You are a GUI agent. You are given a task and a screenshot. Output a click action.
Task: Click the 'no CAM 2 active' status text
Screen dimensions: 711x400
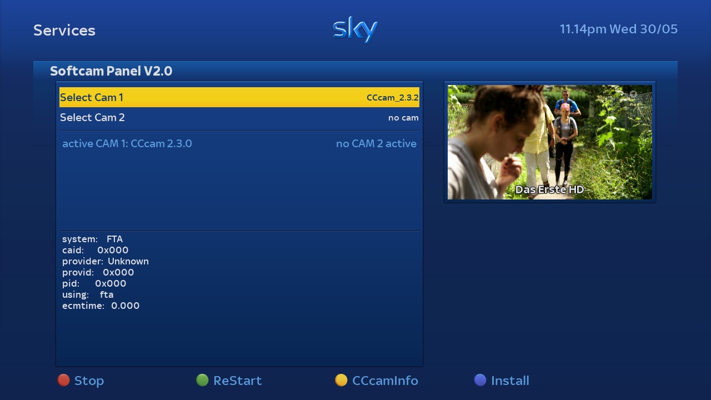[x=376, y=143]
